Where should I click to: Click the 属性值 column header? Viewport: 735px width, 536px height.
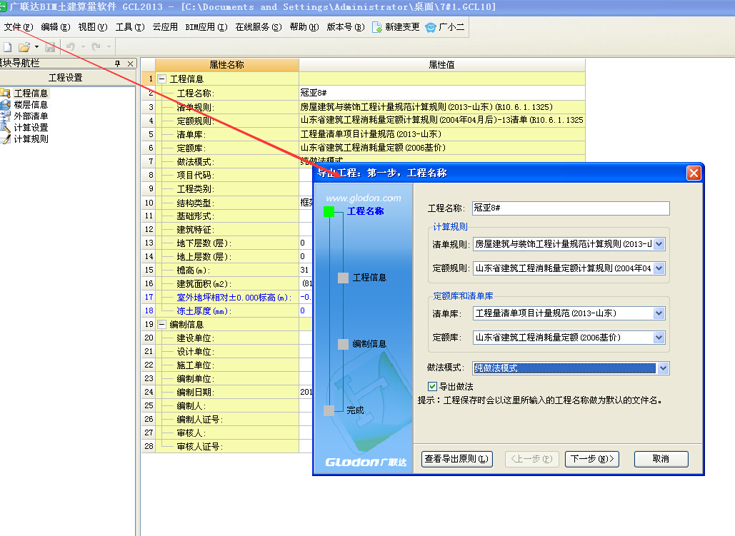coord(442,65)
